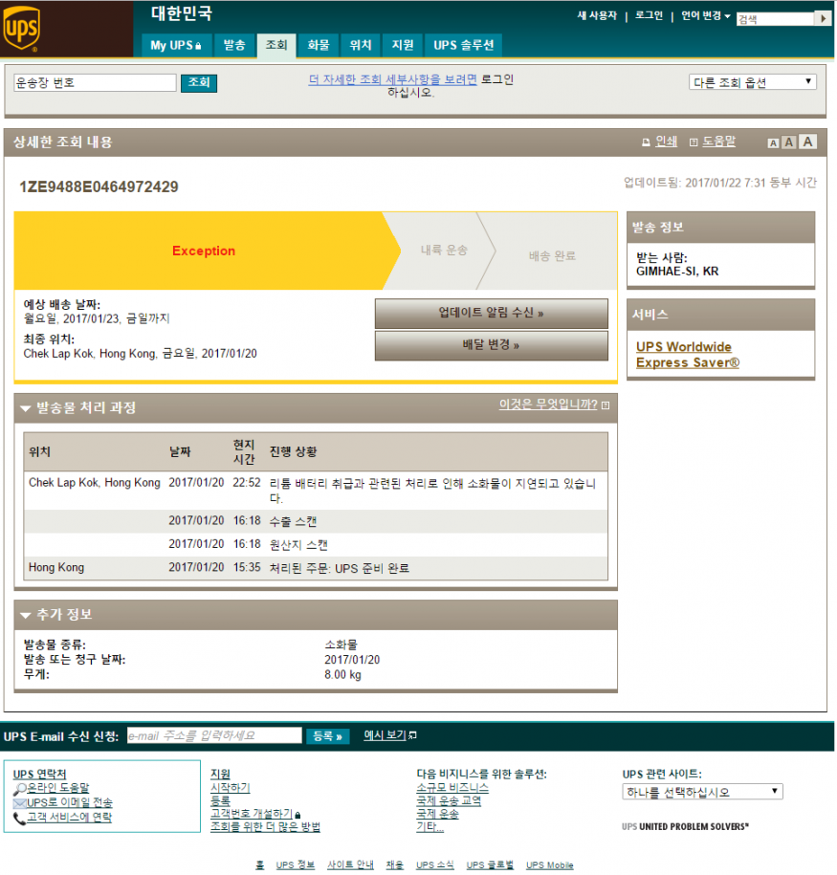Click the 조회 tracking submit button
The image size is (837, 875).
coord(199,82)
